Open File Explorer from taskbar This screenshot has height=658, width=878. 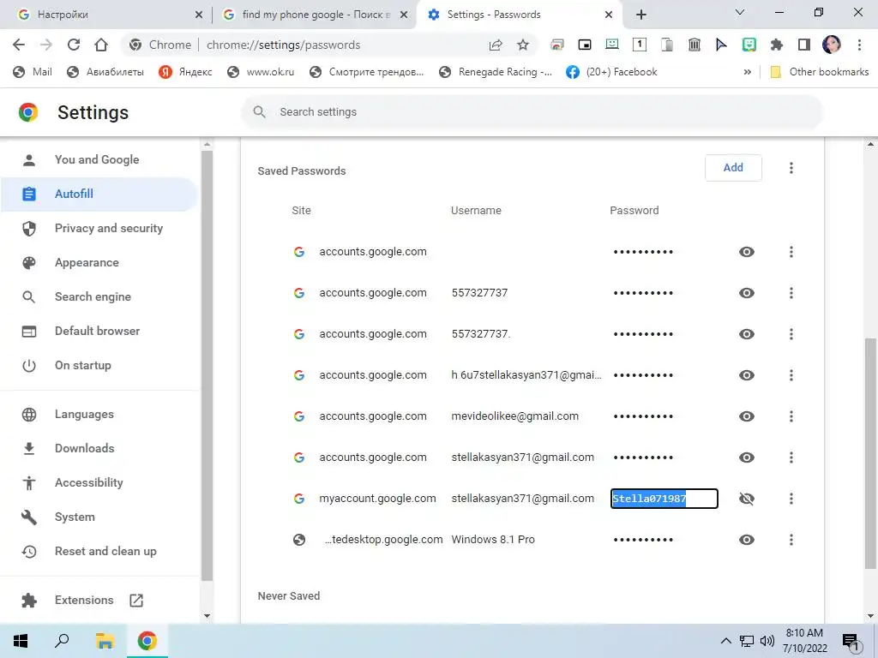[x=105, y=641]
